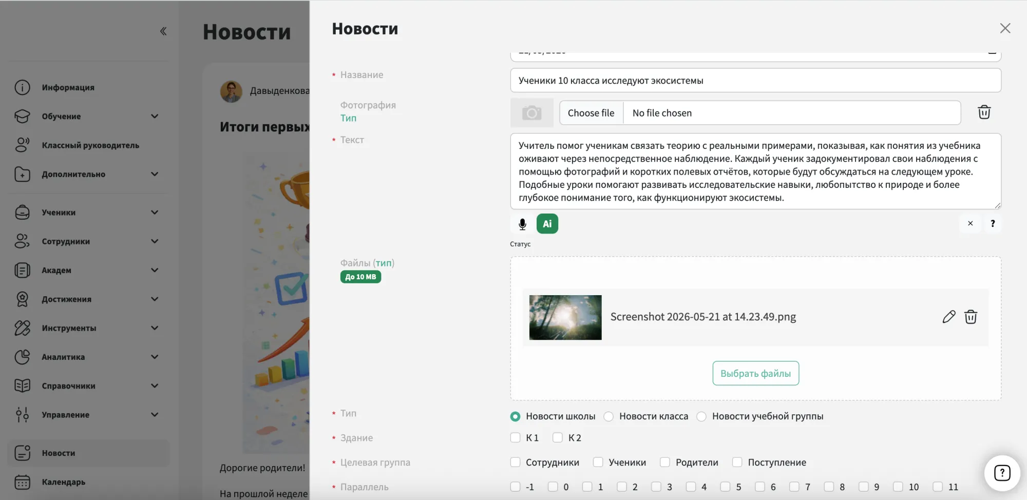
Task: Enable the parallel 10 checkbox
Action: click(x=898, y=487)
